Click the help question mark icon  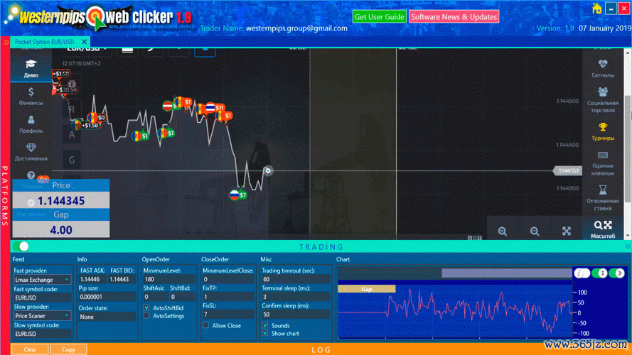point(31,175)
